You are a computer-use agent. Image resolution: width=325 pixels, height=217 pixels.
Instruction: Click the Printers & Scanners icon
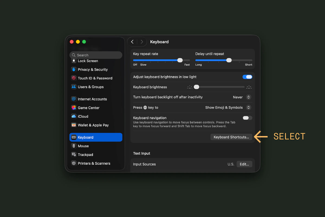74,163
